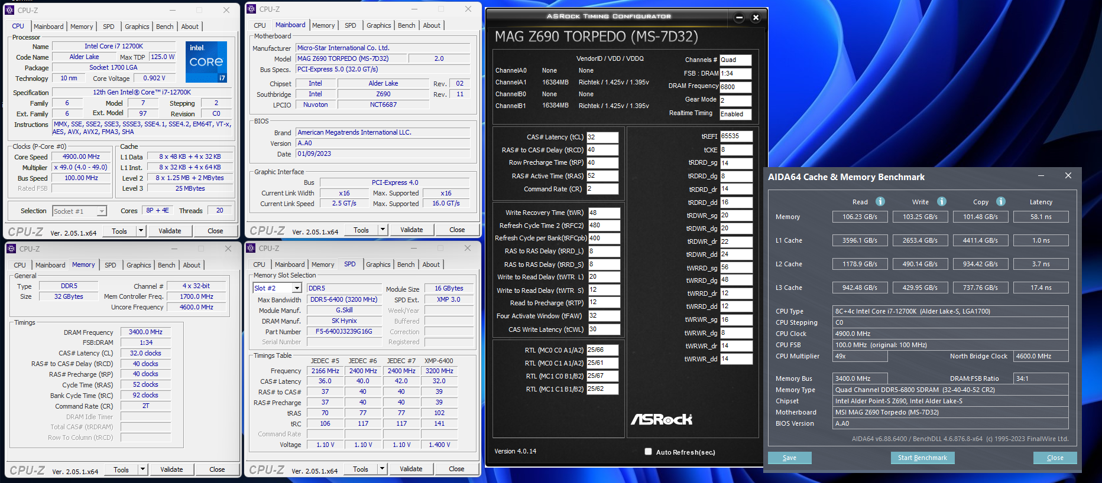Select the Memory tab in the SPD window
Screen dimensions: 1102x483
323,265
